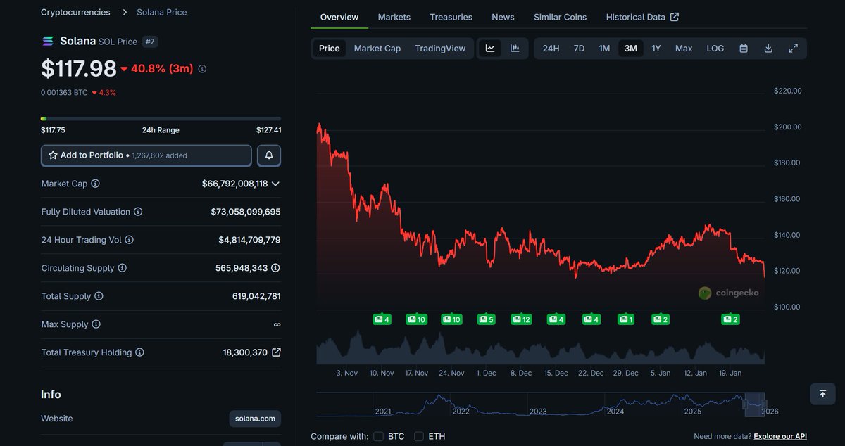Go to Cryptocurrencies breadcrumb link
This screenshot has width=845, height=446.
click(75, 12)
